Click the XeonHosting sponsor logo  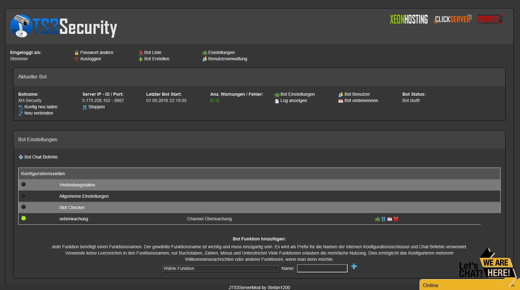point(409,19)
